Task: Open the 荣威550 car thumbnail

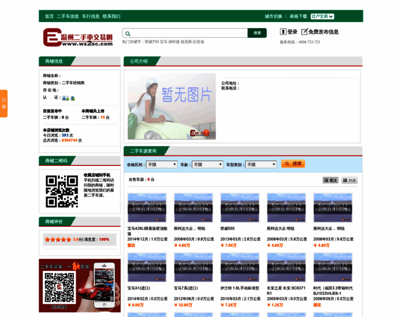Action: 240,208
